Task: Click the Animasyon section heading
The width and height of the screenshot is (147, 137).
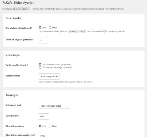Action: (x=12, y=95)
